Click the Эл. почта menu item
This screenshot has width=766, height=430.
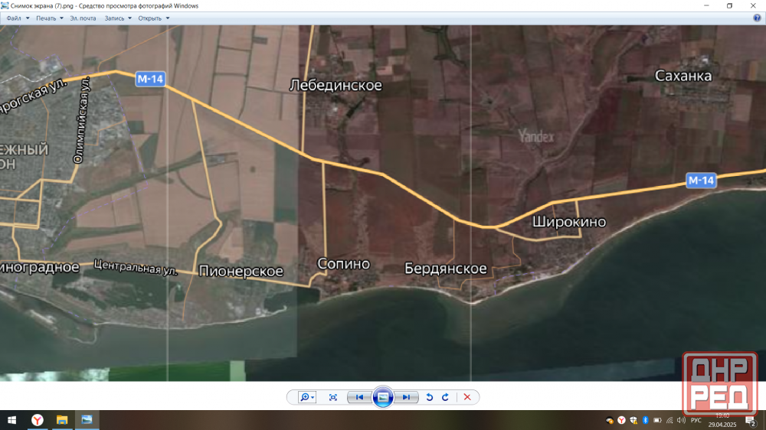83,18
